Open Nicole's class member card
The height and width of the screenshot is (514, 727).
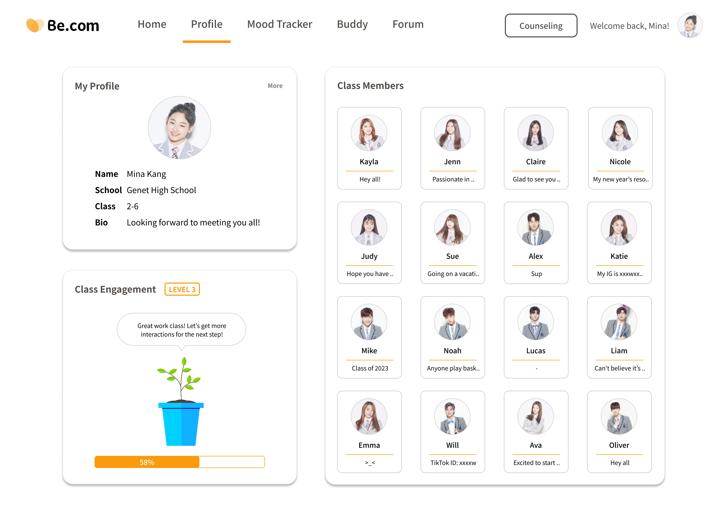620,148
